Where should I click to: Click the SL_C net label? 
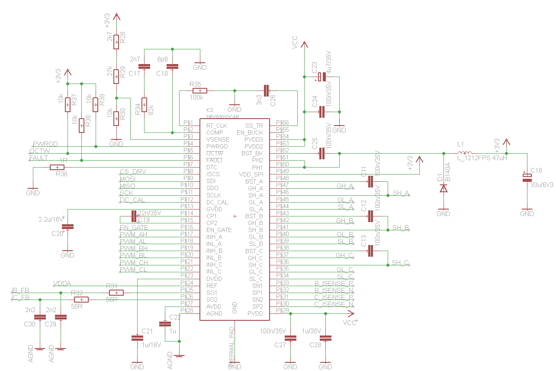click(345, 276)
